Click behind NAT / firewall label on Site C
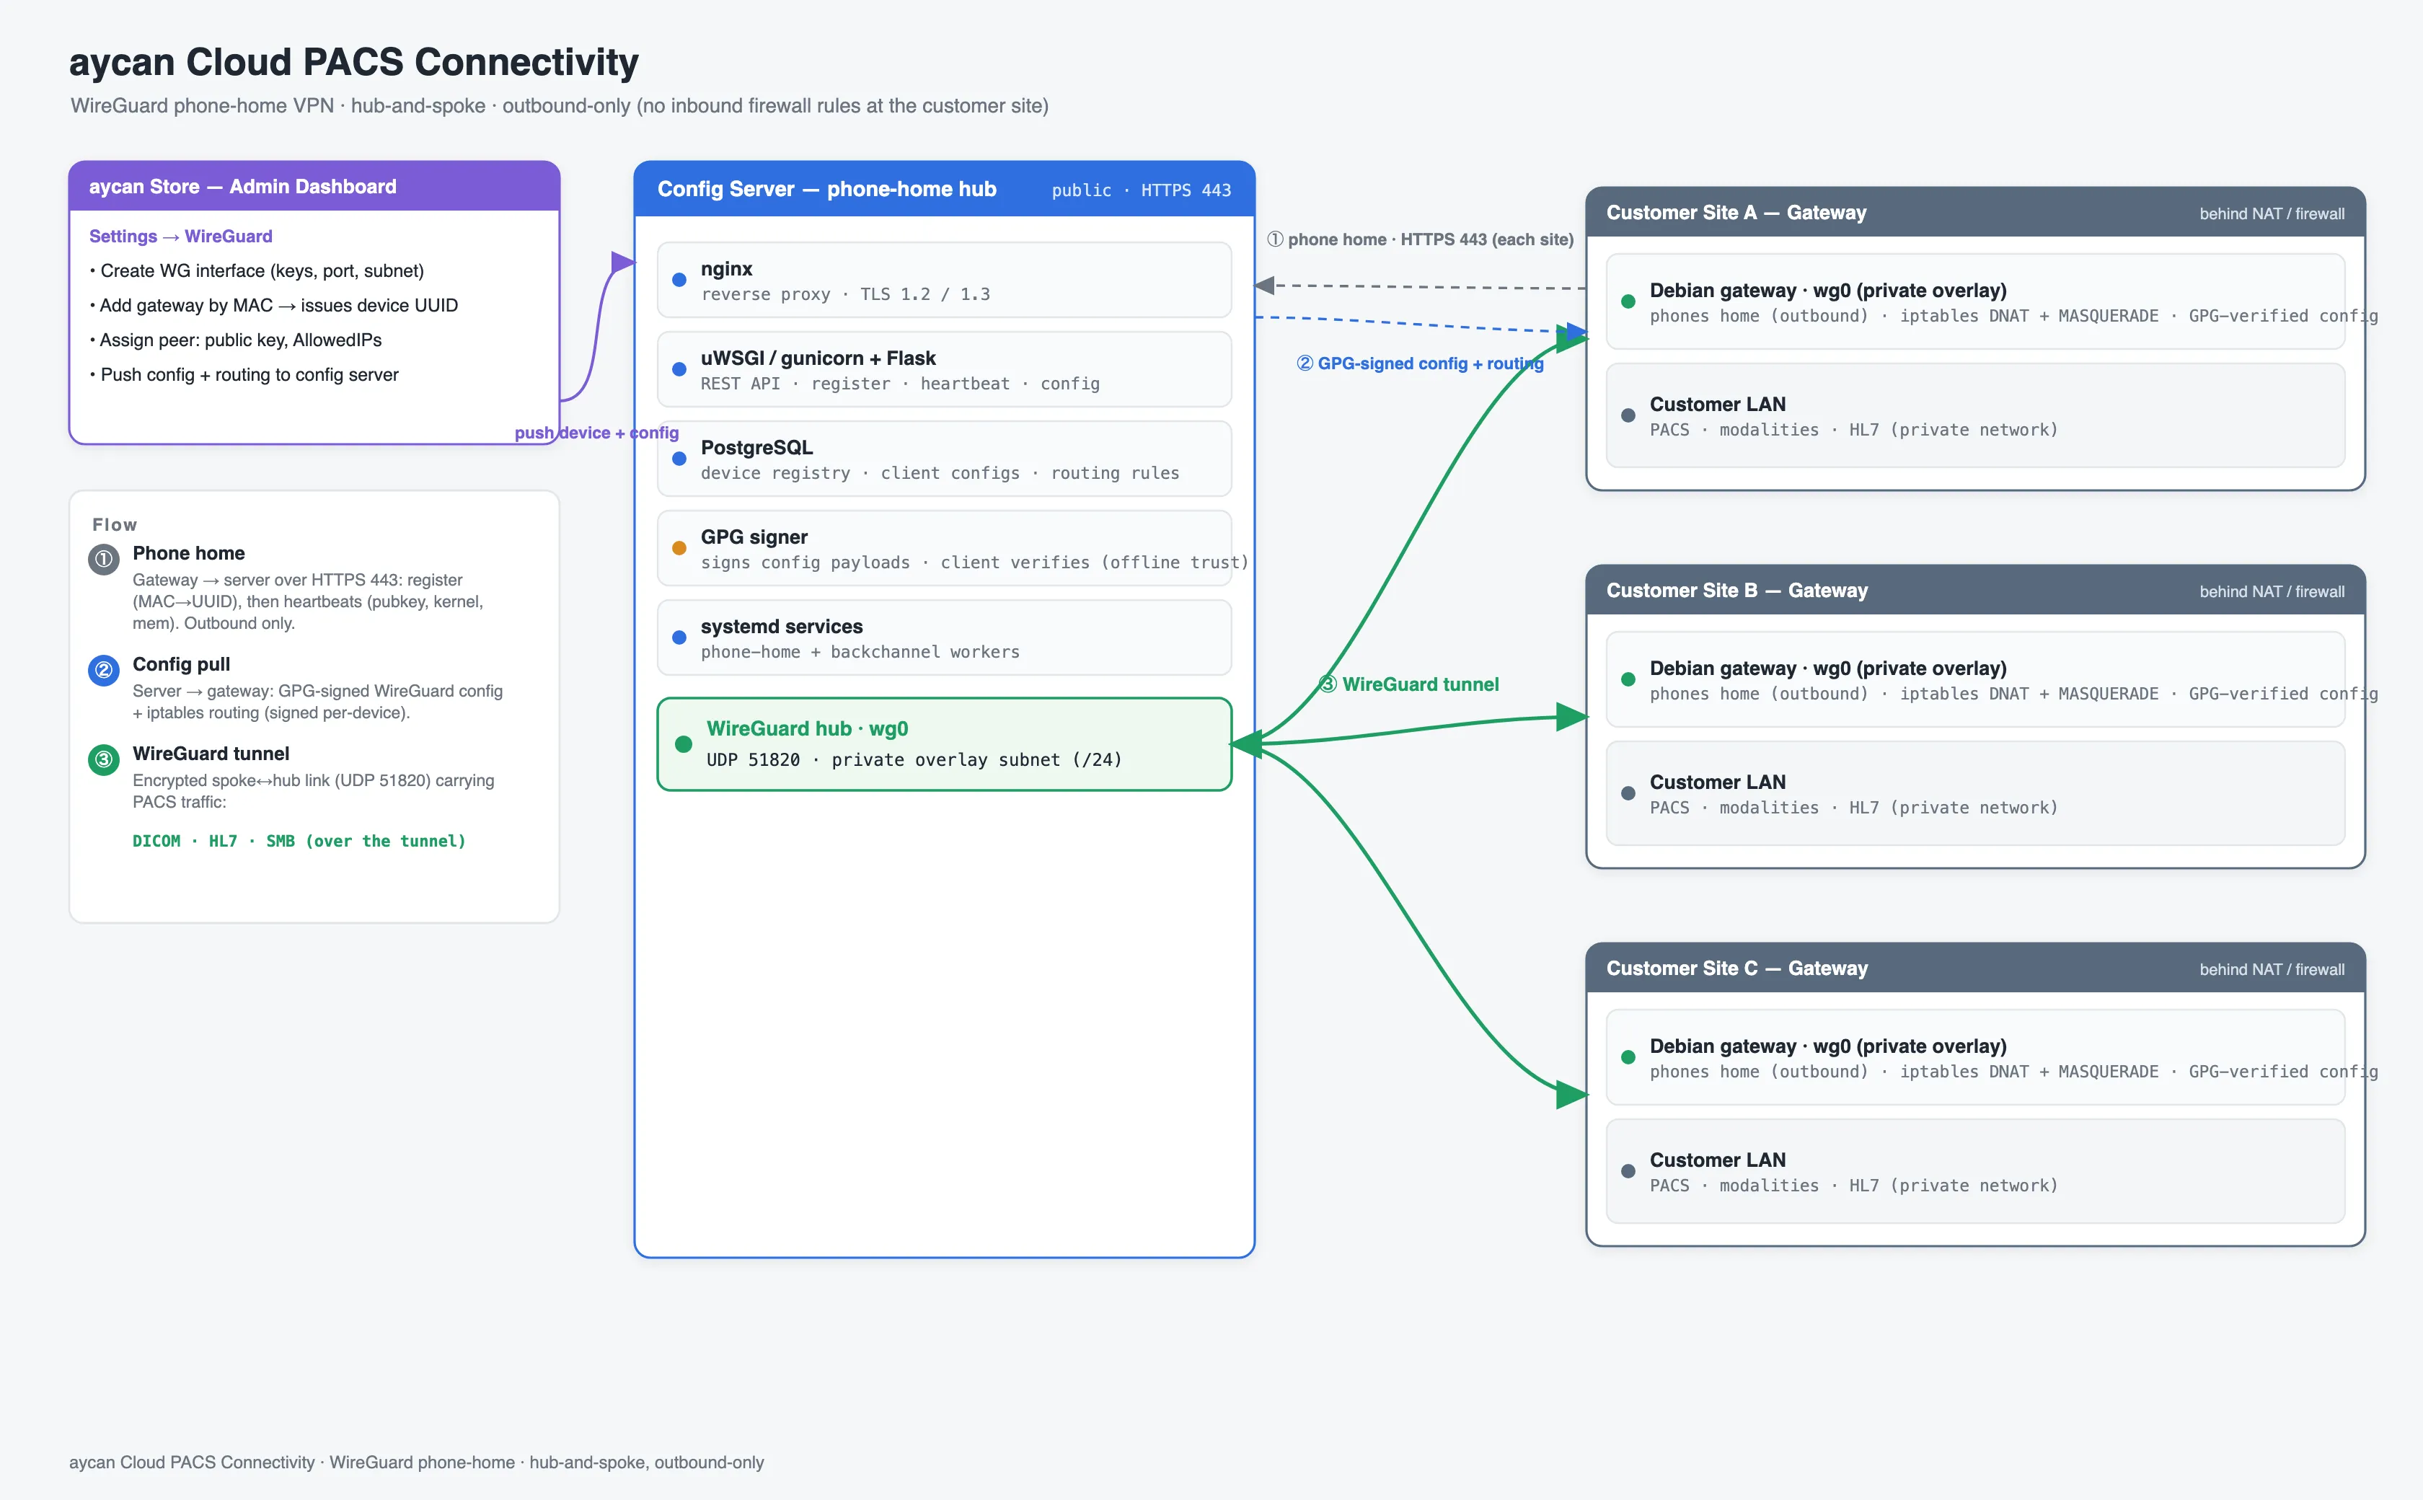The image size is (2423, 1500). tap(2272, 969)
